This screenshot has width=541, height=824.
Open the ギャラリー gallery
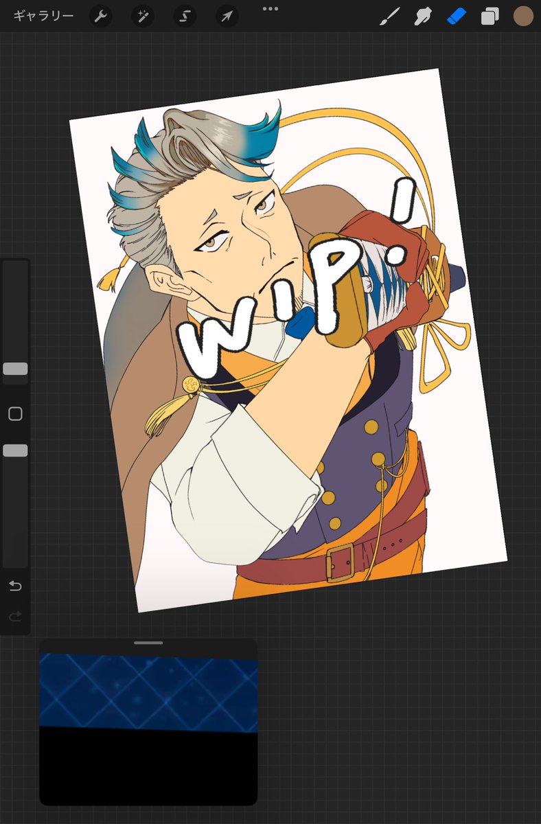pos(43,16)
